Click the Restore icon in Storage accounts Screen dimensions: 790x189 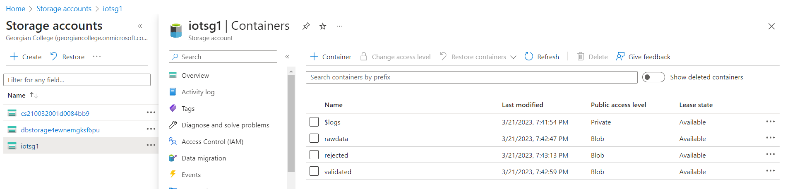tap(54, 56)
